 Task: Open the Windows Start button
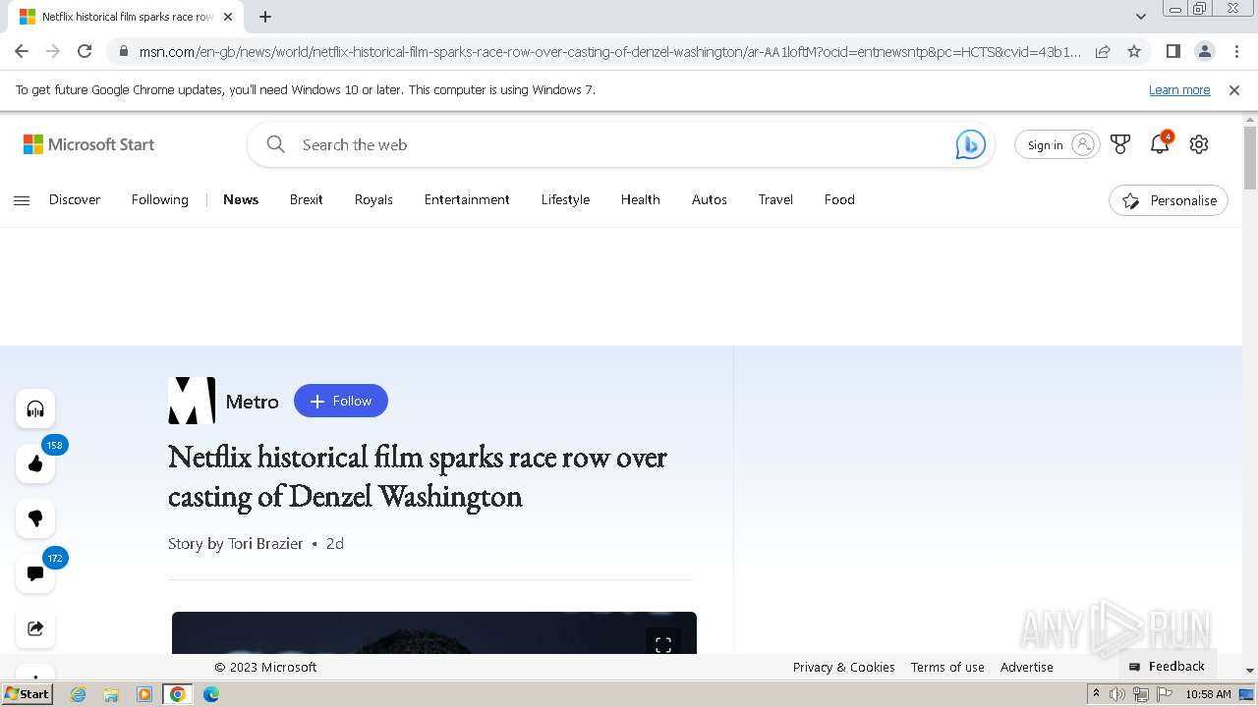[x=27, y=694]
